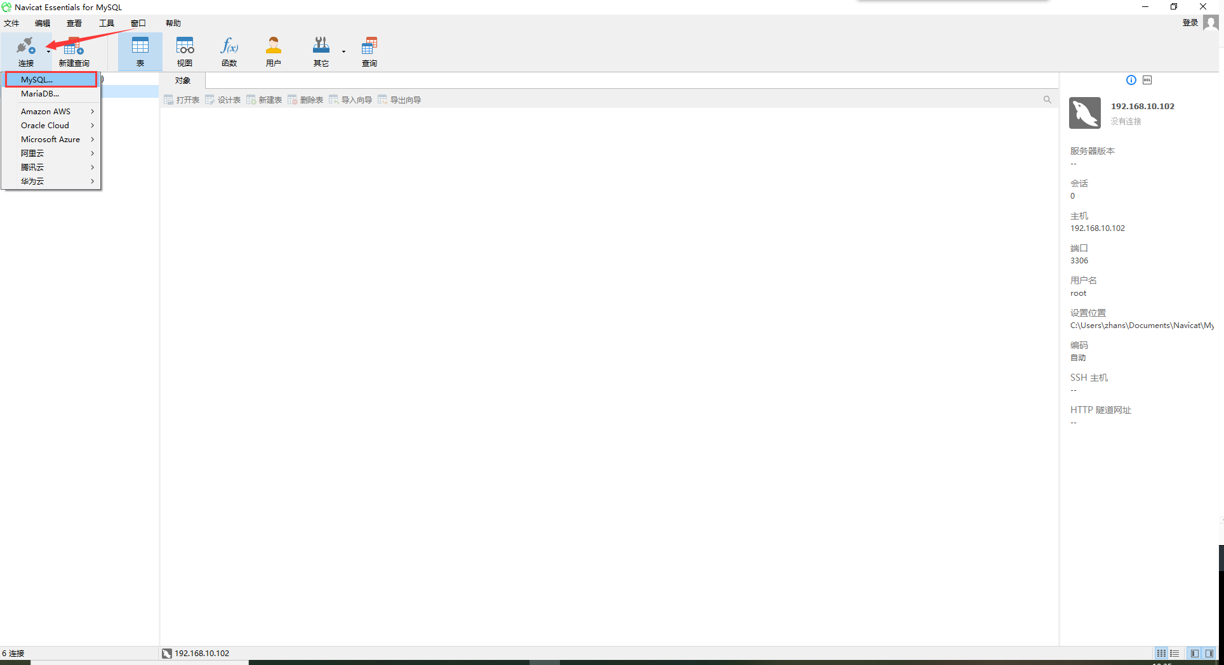Click the 192.168.10.102 connection title in info pane
The image size is (1224, 665).
[x=1143, y=106]
